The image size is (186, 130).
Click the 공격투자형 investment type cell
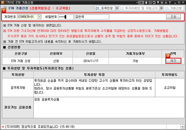coord(18,88)
